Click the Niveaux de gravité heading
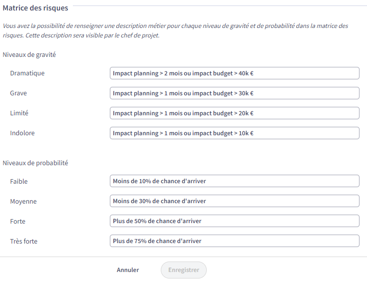This screenshot has width=367, height=282. [x=29, y=55]
